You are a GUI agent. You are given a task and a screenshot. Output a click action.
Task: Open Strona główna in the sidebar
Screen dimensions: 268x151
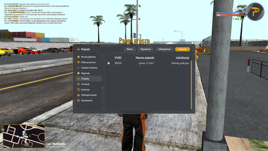(89, 57)
